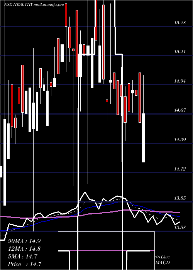Click the 50MA : 14.9 legend text

coord(24,241)
